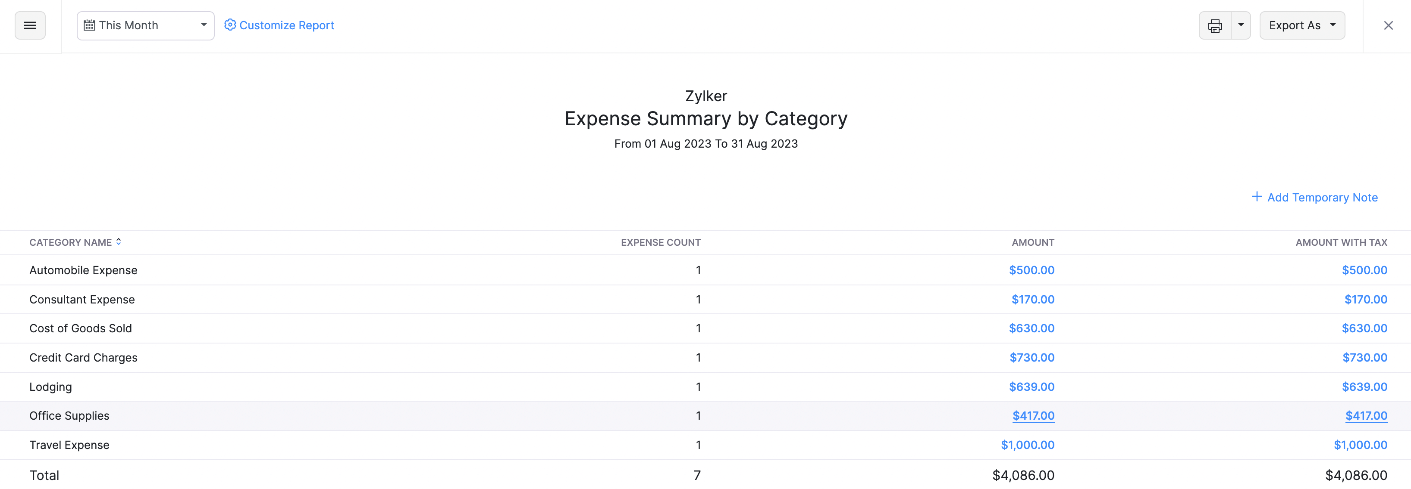Click the gear icon next to Customize Report
1411x489 pixels.
pyautogui.click(x=230, y=25)
